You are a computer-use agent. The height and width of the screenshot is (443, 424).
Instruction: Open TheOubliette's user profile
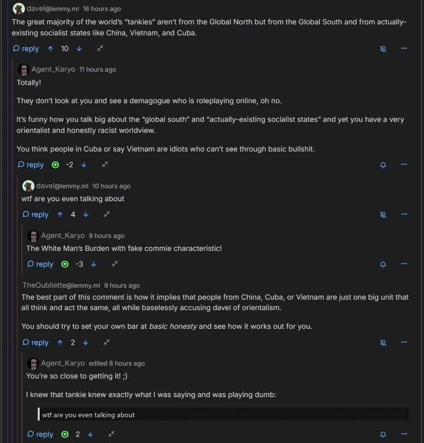click(61, 285)
